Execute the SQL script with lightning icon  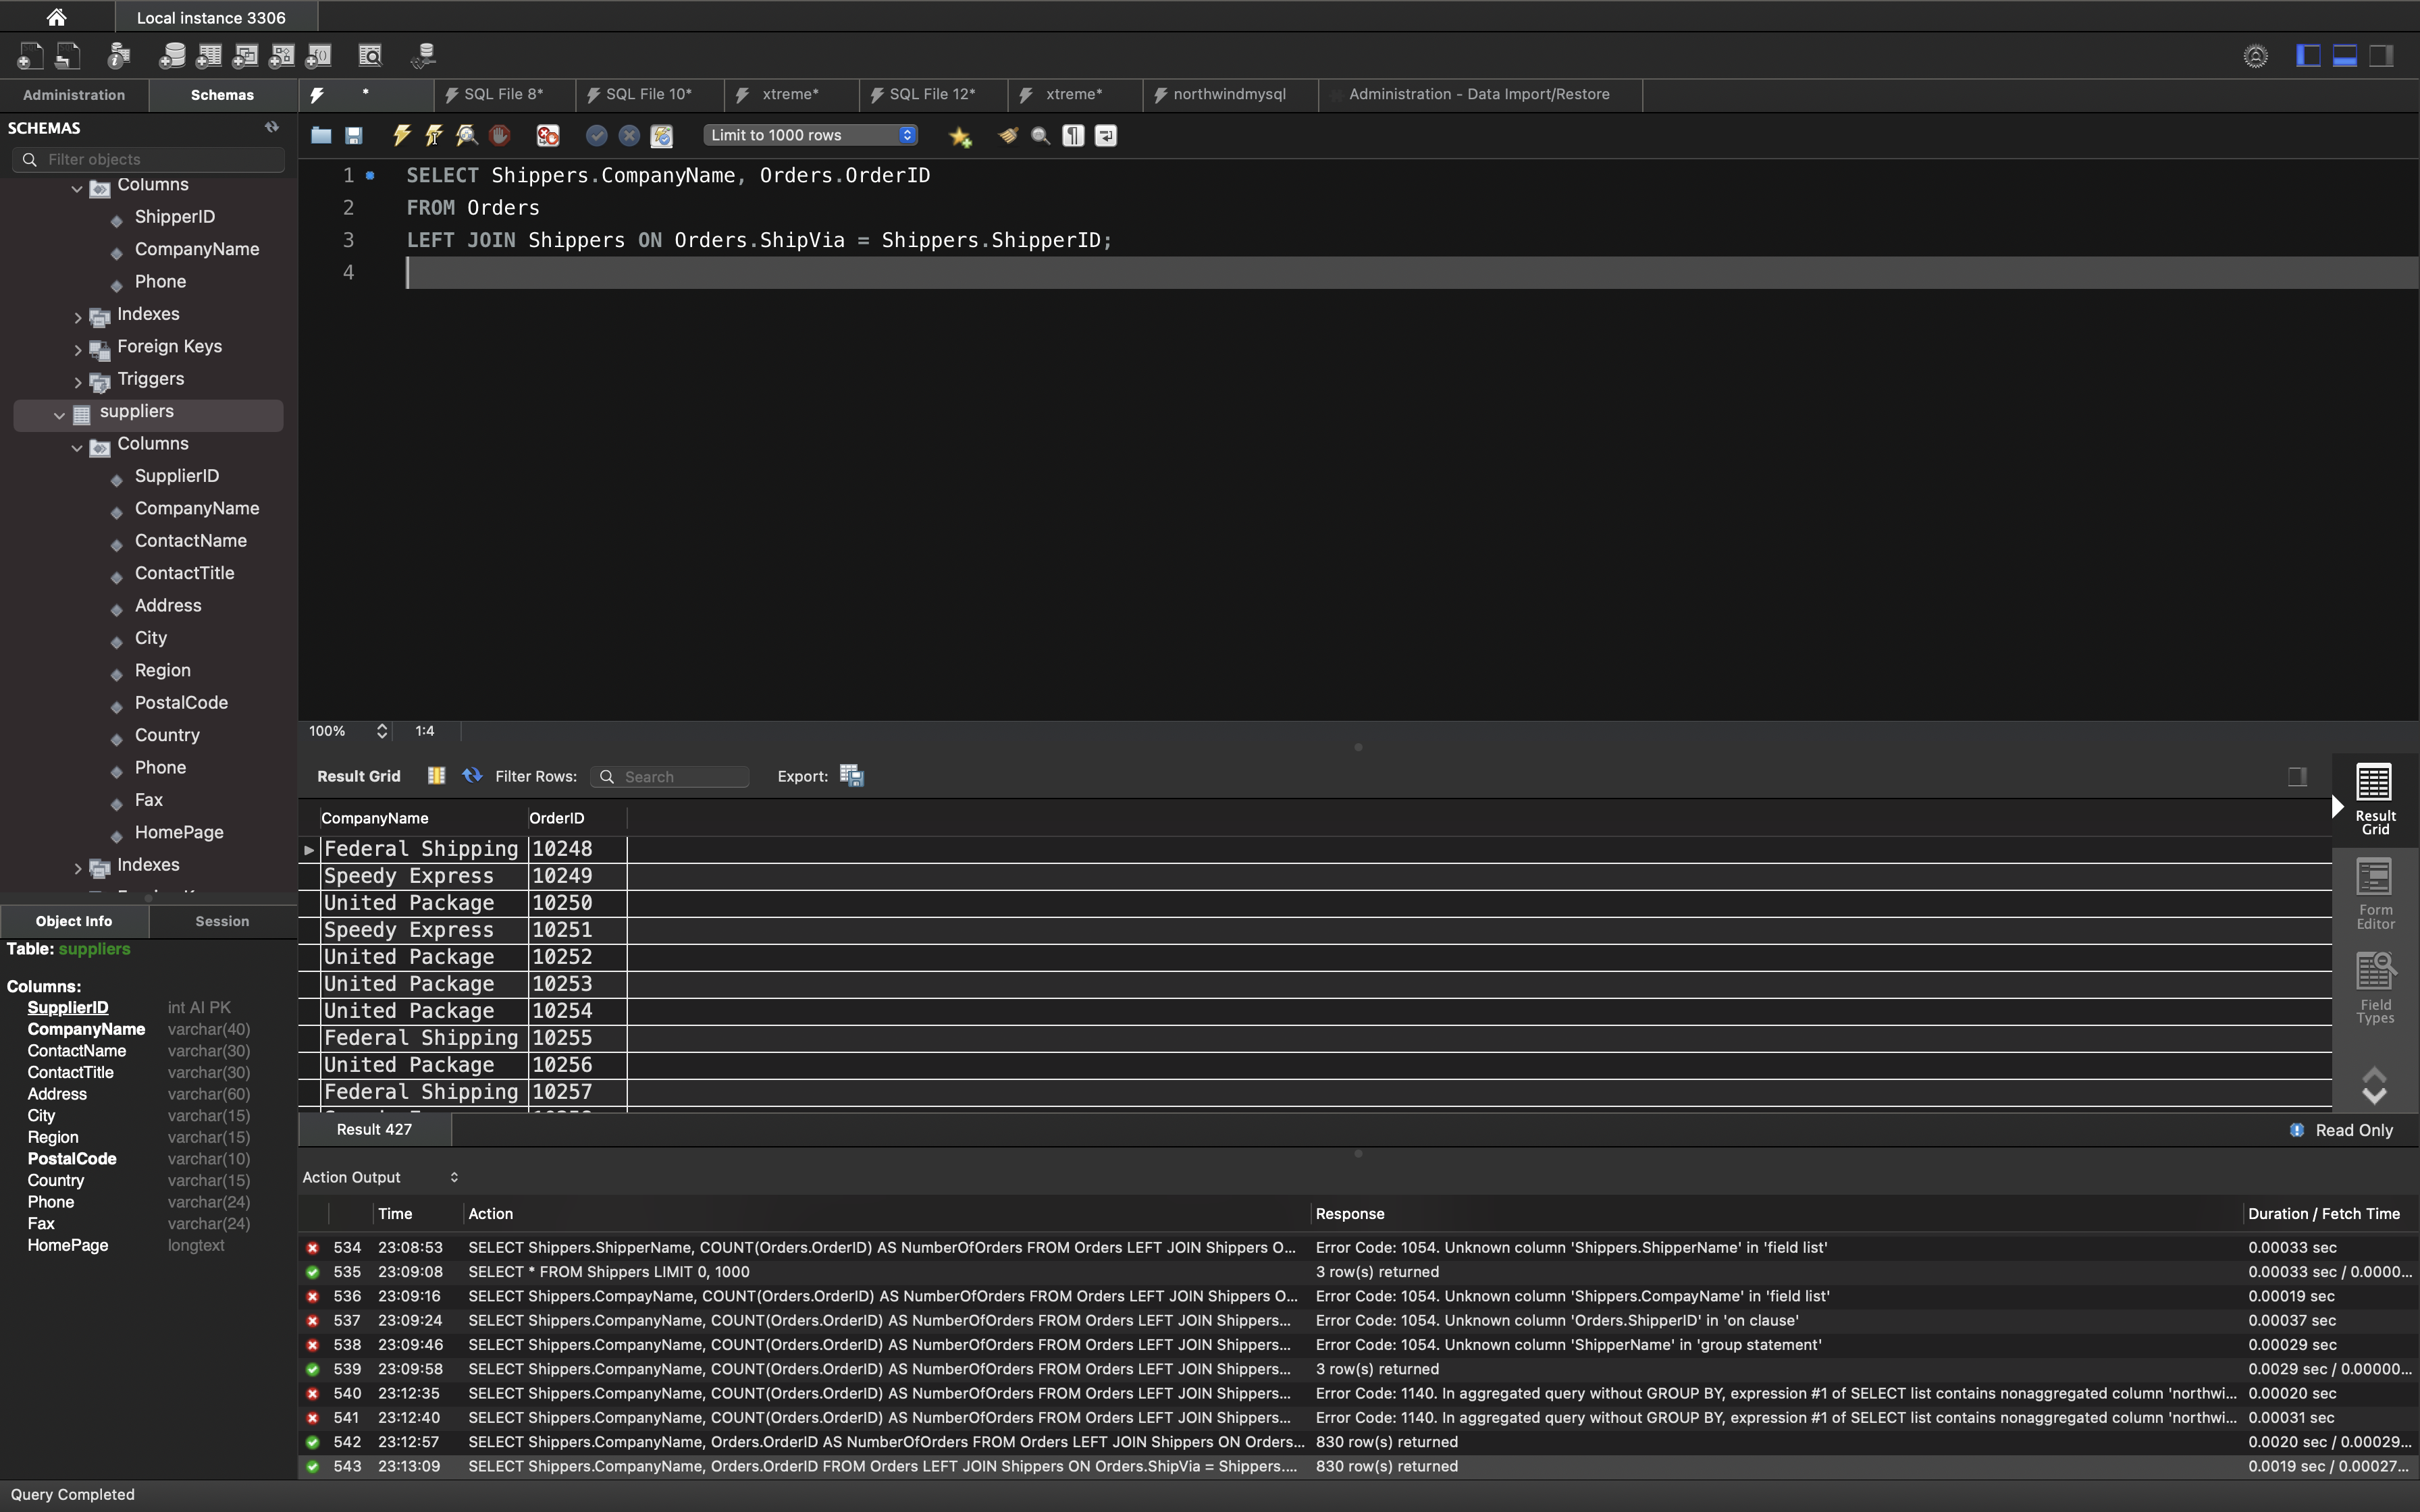coord(401,135)
